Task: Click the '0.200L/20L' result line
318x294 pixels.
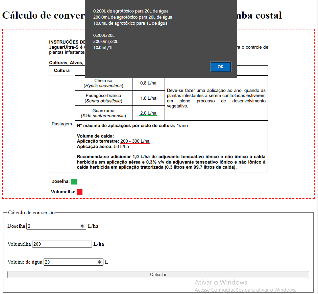Action: [104, 35]
